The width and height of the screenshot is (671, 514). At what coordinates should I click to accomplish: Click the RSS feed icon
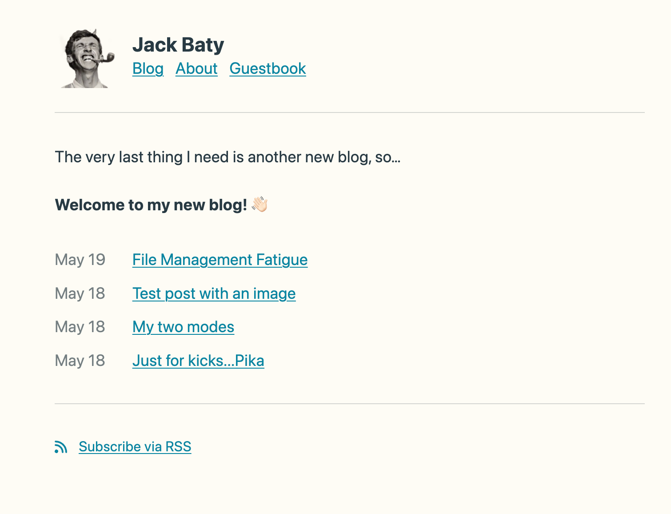(61, 447)
